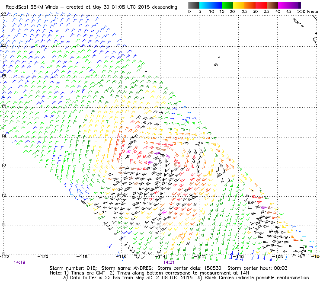Click the "-112" longitude axis label

[199, 256]
